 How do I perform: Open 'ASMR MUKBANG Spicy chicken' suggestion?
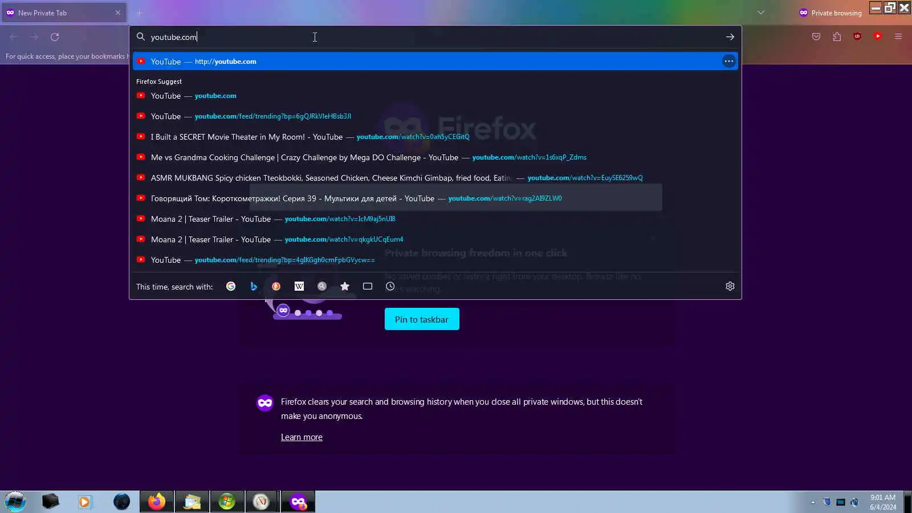click(x=435, y=178)
